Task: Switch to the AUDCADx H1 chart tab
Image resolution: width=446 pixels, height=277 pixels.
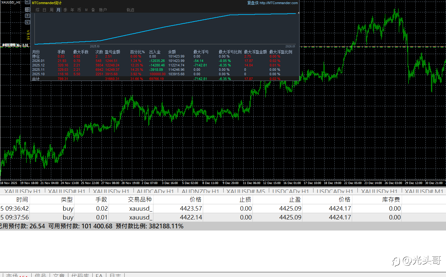Action: click(x=155, y=191)
